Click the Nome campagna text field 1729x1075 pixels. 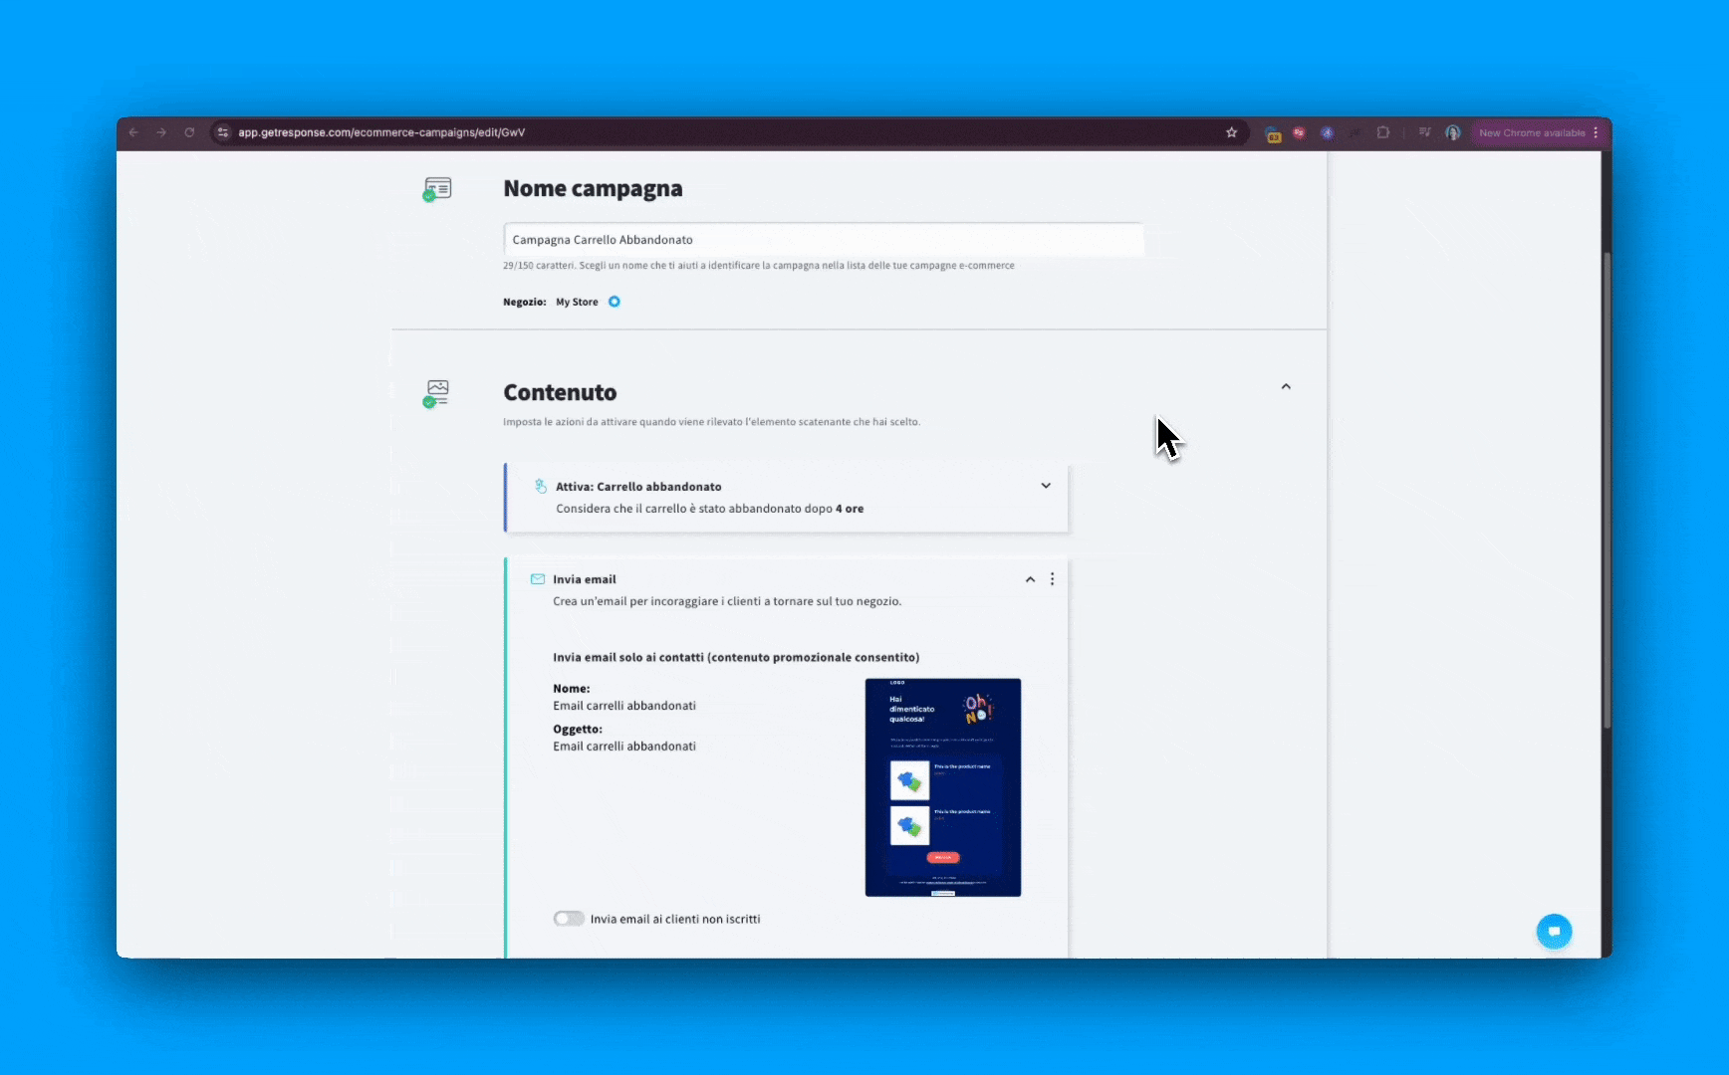pyautogui.click(x=823, y=240)
